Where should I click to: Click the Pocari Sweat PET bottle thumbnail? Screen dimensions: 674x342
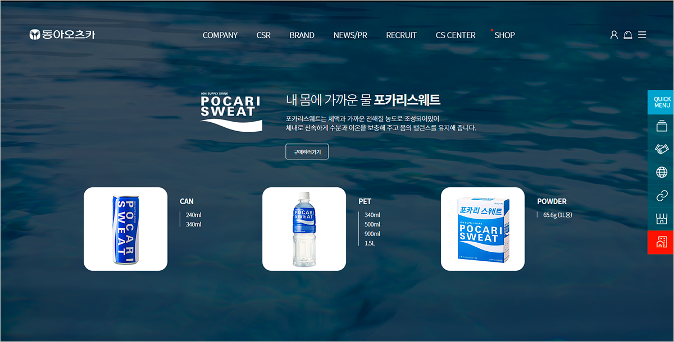(304, 229)
